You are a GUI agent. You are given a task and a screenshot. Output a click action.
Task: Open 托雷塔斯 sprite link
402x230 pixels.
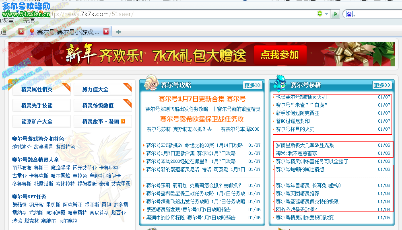point(43,184)
